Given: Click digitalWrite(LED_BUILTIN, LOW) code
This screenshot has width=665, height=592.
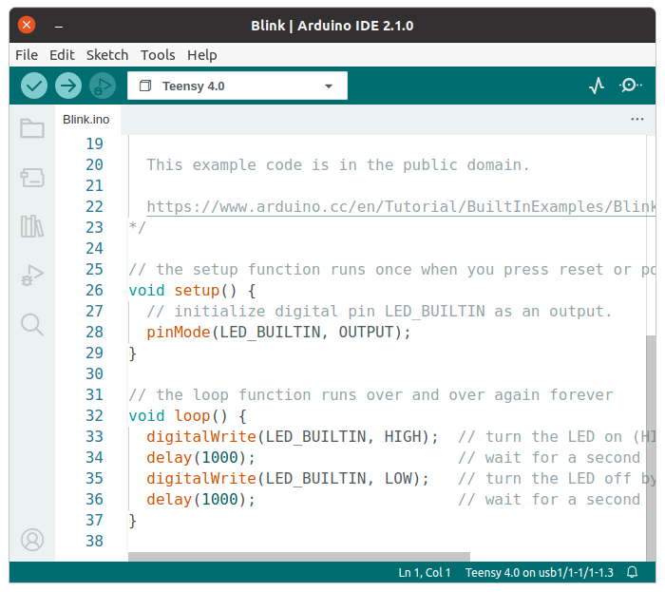Looking at the screenshot, I should tap(288, 479).
